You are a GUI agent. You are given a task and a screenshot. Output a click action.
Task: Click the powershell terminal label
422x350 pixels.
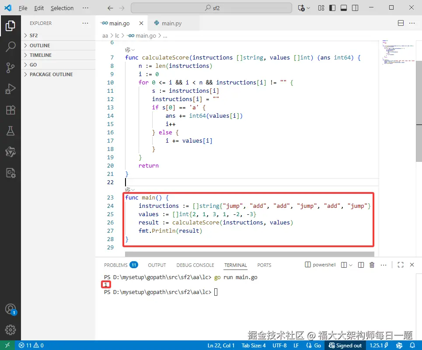pos(320,265)
